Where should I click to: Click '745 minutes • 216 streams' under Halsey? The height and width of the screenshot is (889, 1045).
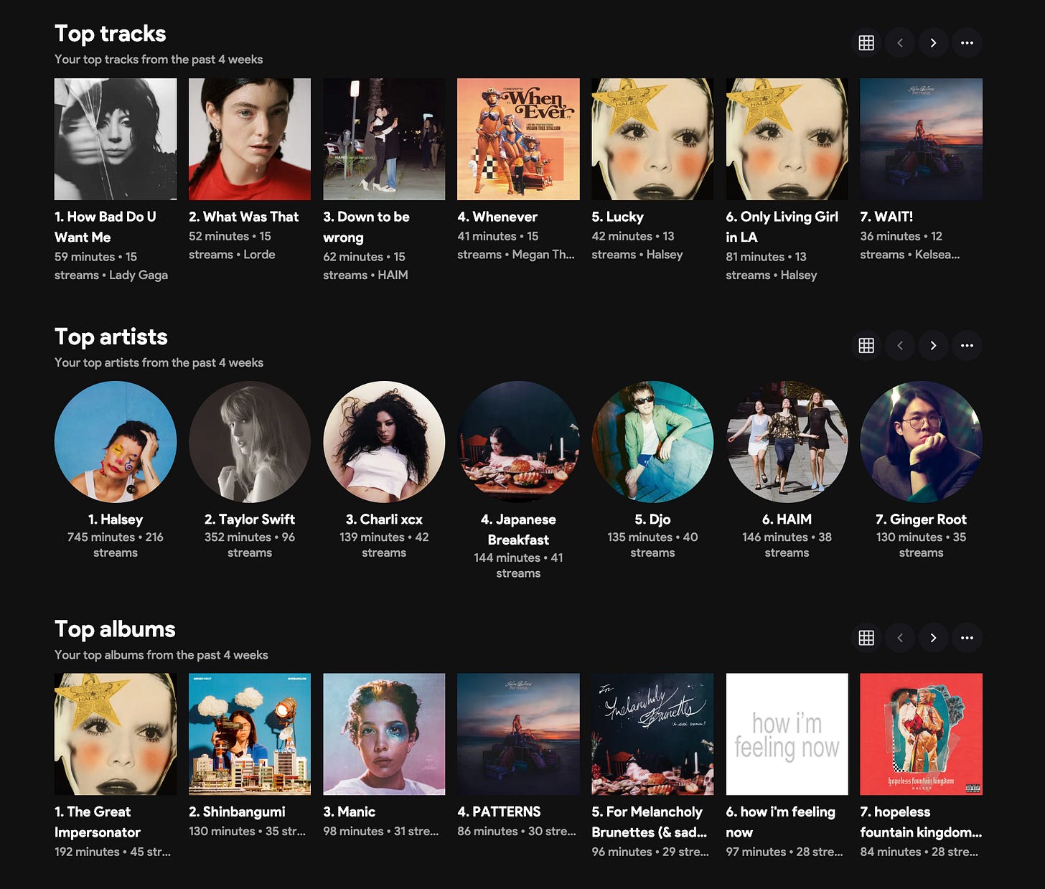coord(116,545)
